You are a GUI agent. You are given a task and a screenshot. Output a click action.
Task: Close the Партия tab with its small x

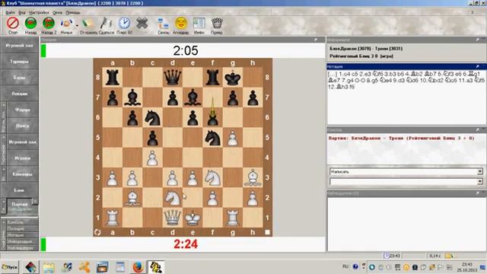35,202
